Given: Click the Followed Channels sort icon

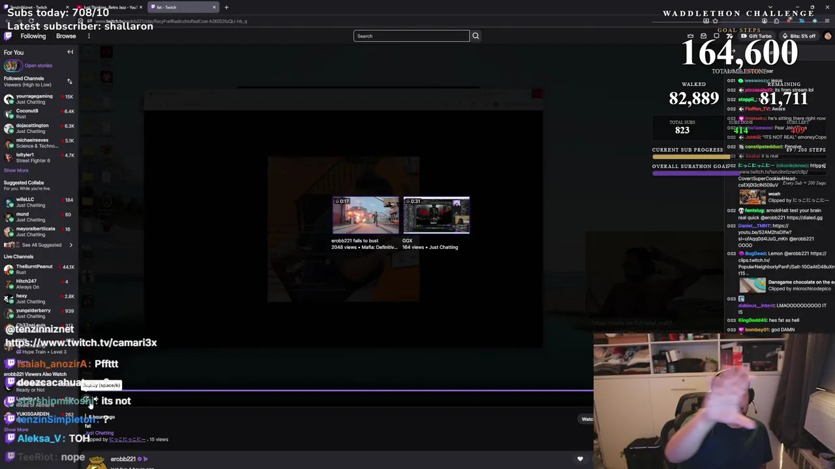Looking at the screenshot, I should click(x=70, y=81).
